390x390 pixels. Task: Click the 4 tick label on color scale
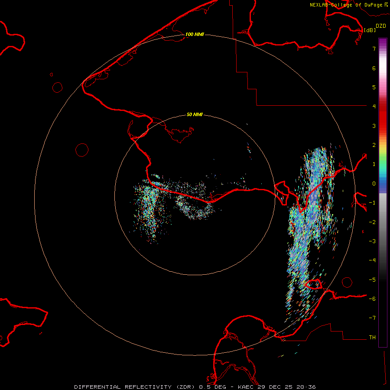point(374,106)
